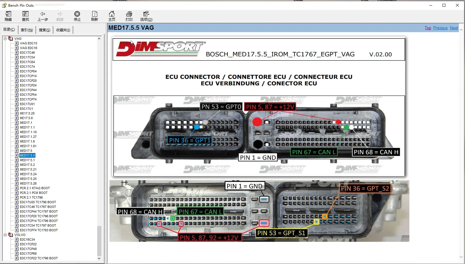This screenshot has width=465, height=264.
Task: Open the EDC17C74 pinout topic
Action: click(x=27, y=67)
